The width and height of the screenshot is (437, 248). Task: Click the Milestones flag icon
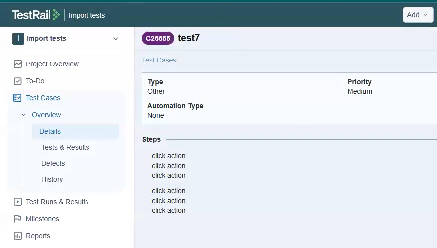point(18,219)
